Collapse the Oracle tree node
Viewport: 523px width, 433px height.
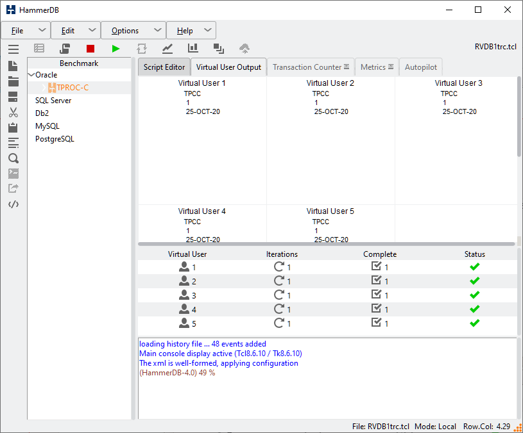click(31, 75)
